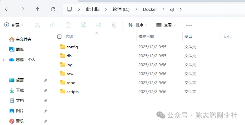
Task: Open the three-dot more options menu
Action: point(189,25)
